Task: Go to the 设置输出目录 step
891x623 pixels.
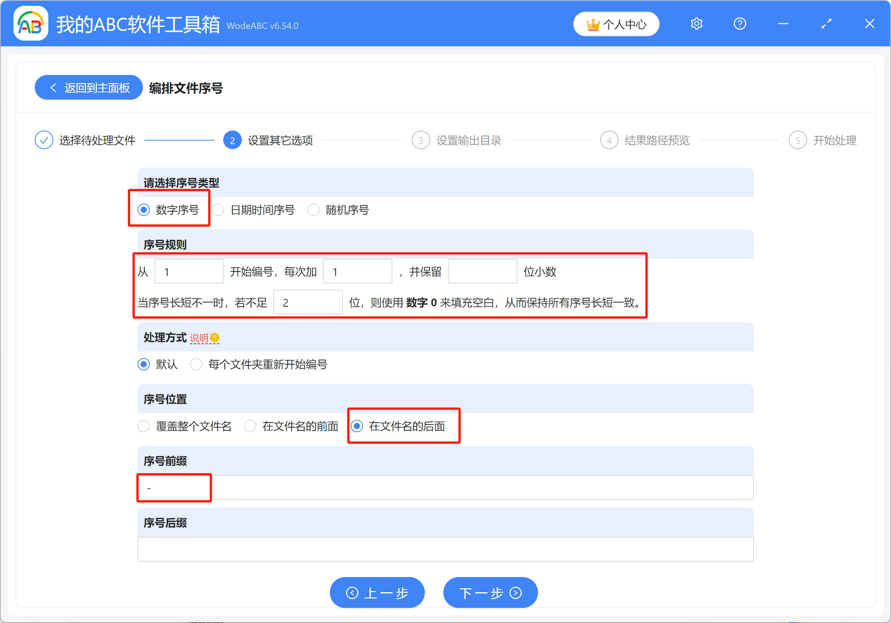Action: point(468,140)
